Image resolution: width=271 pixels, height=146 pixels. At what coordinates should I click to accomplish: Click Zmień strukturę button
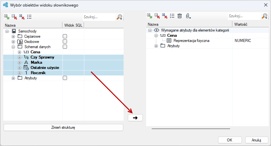(x=63, y=127)
